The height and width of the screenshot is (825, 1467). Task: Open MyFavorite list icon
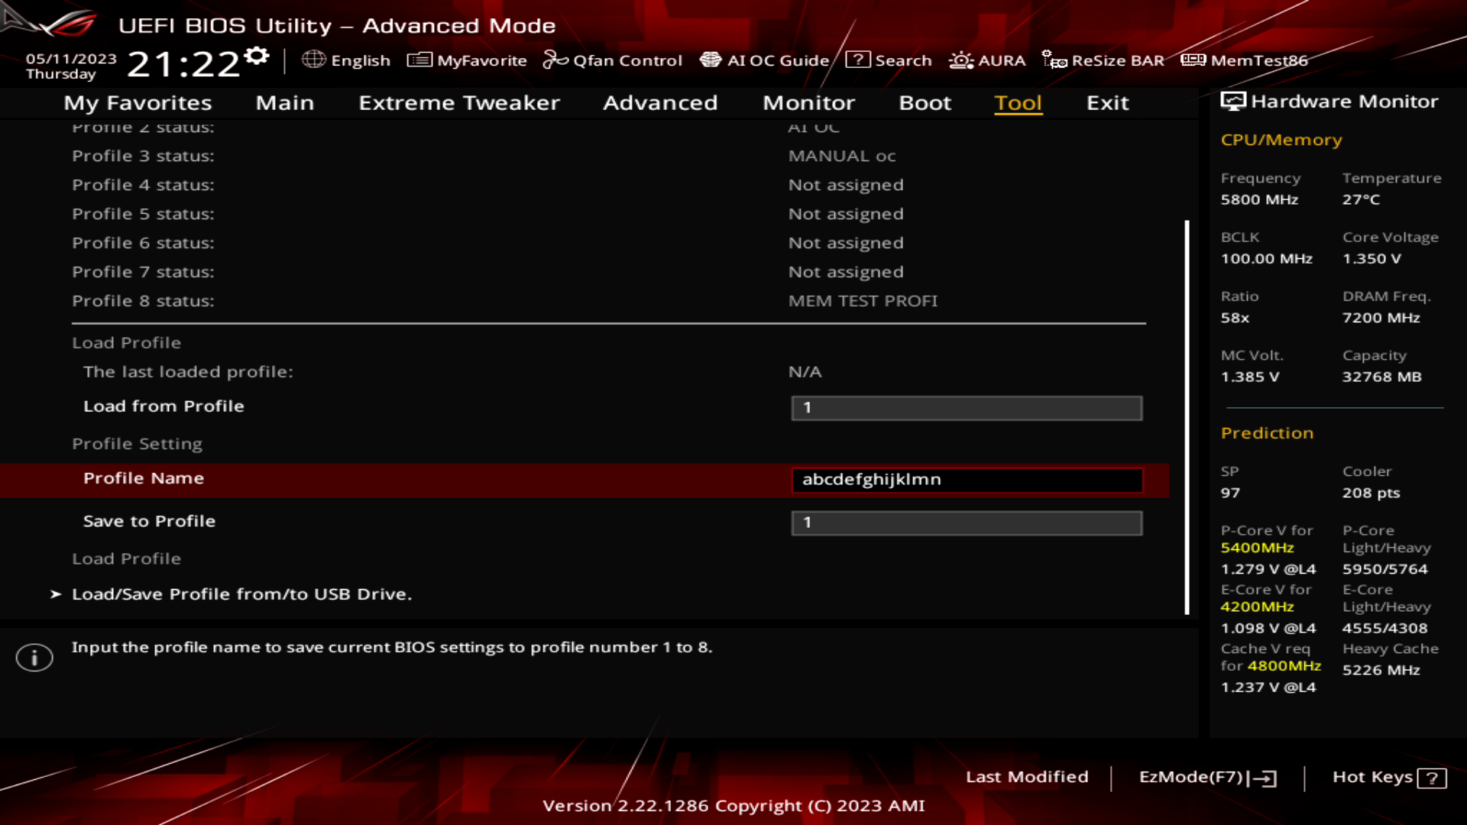[x=419, y=60]
